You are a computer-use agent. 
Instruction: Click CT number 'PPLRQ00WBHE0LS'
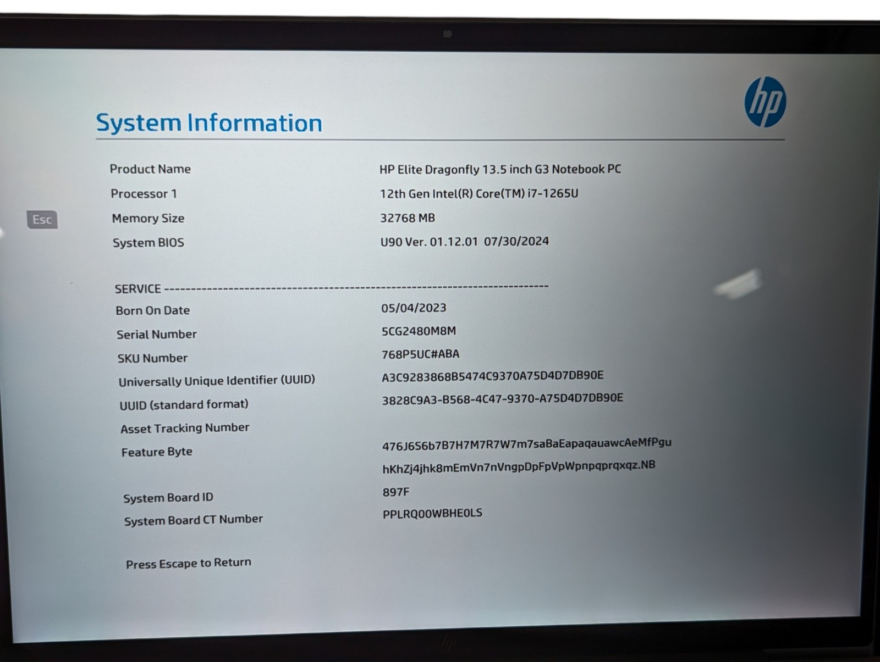point(432,514)
